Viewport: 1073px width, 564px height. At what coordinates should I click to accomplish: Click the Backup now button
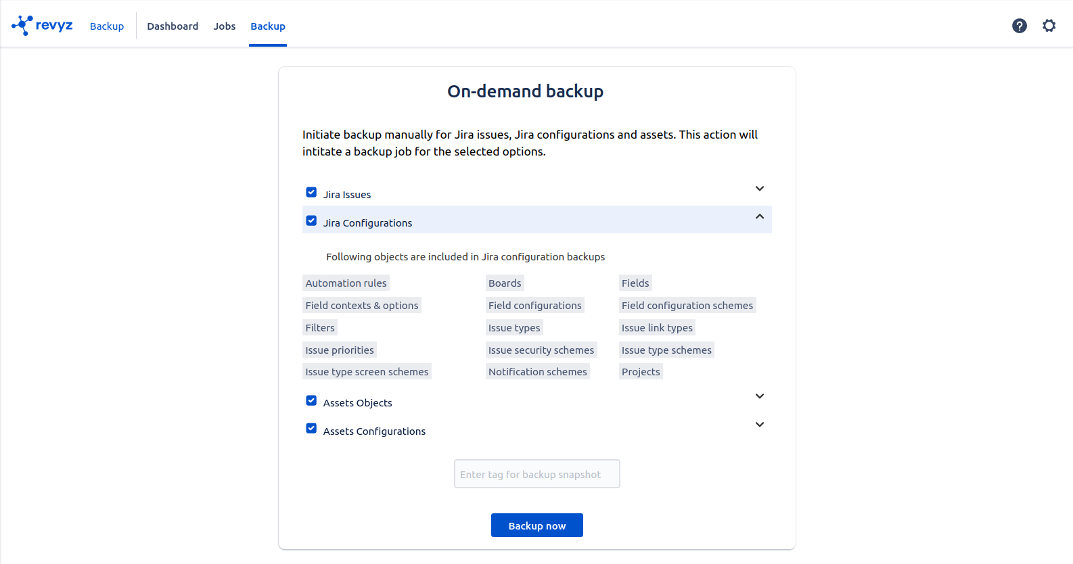click(536, 525)
